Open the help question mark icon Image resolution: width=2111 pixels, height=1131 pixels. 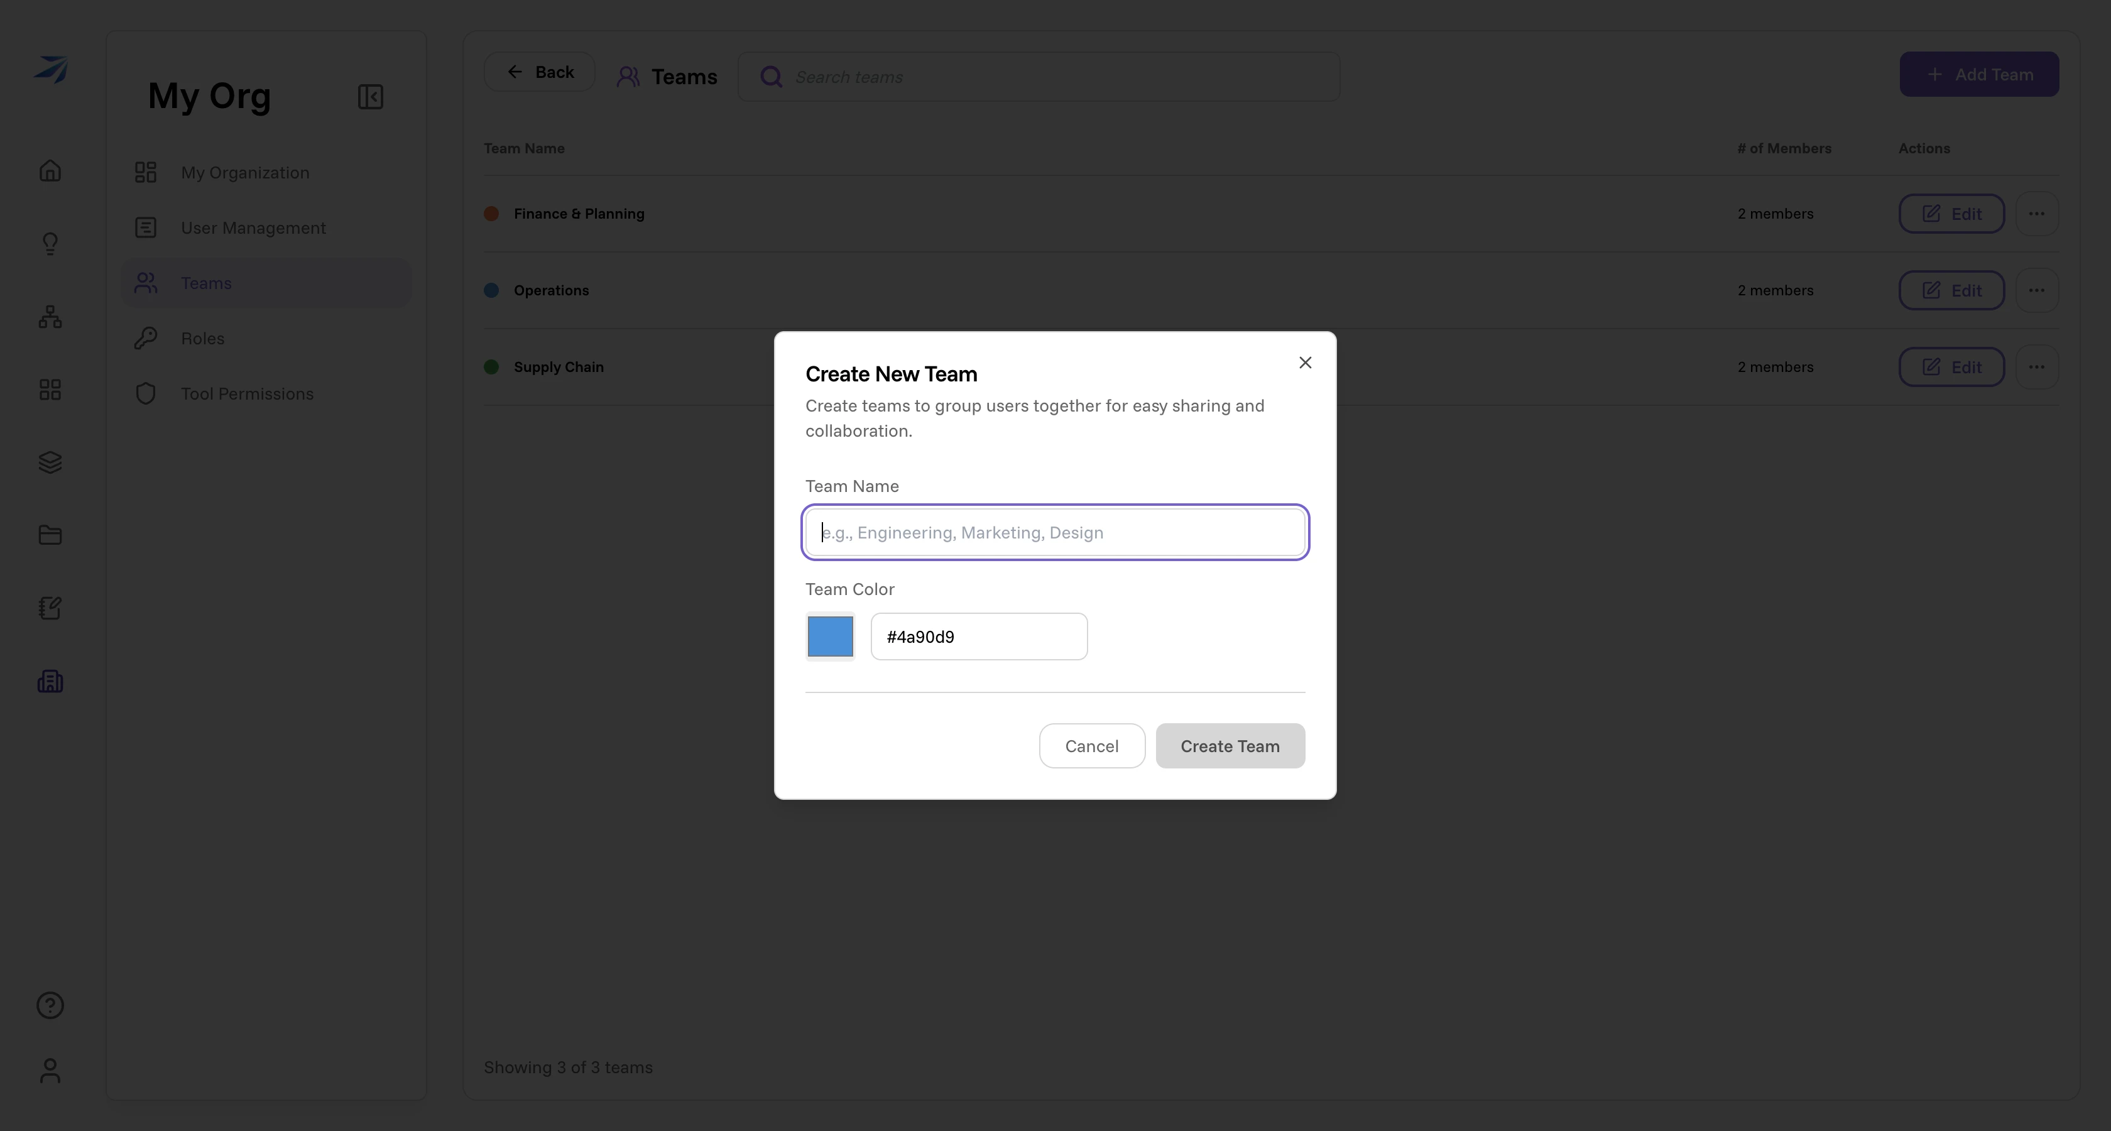[50, 1005]
